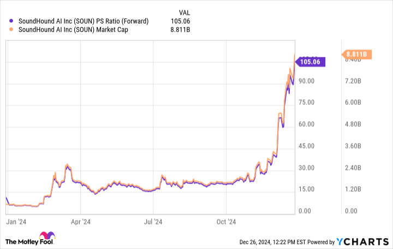Click the 75.00 PS ratio axis label
The height and width of the screenshot is (249, 393).
click(306, 102)
